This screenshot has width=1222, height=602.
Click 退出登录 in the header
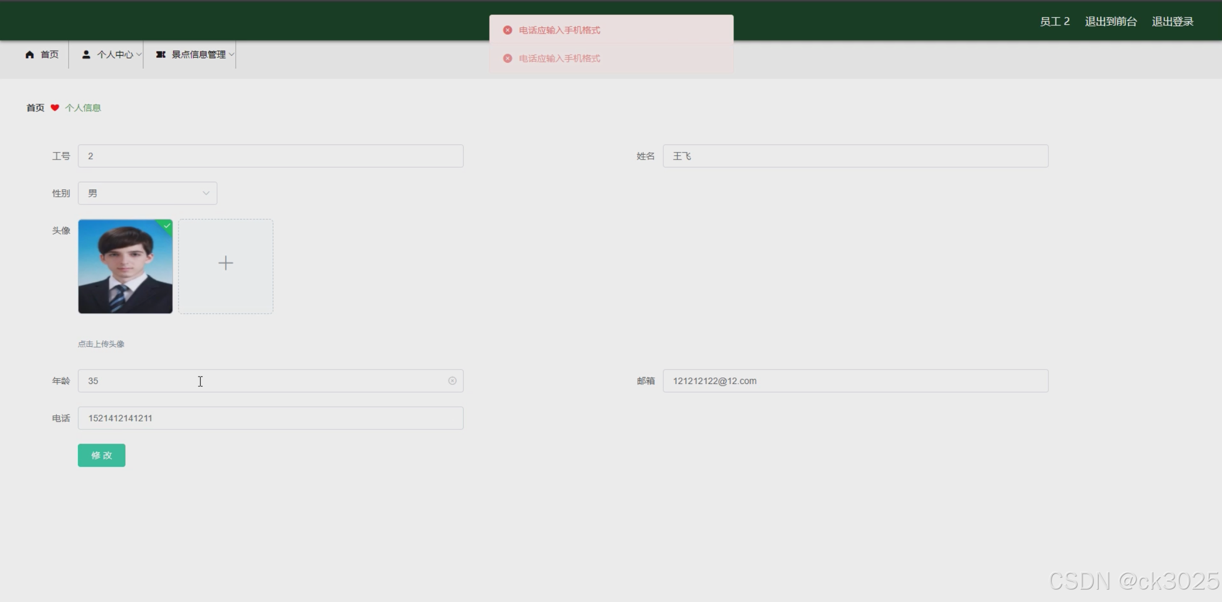tap(1172, 22)
